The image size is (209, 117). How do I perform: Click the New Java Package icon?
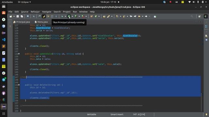point(91,17)
